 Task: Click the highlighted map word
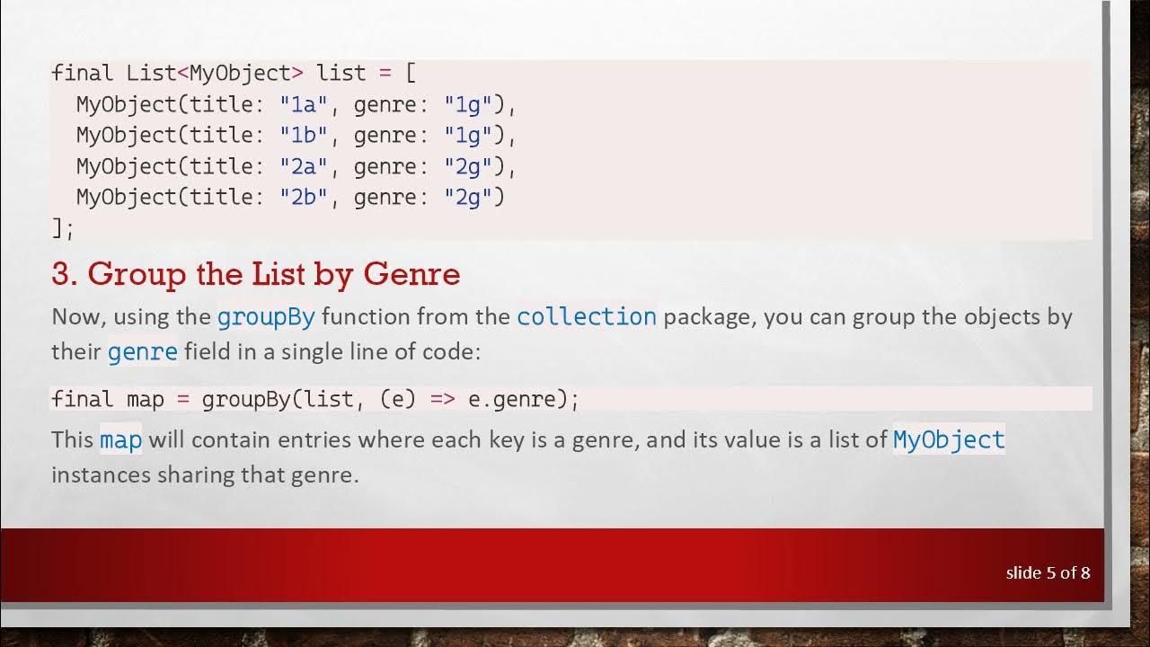(x=120, y=440)
